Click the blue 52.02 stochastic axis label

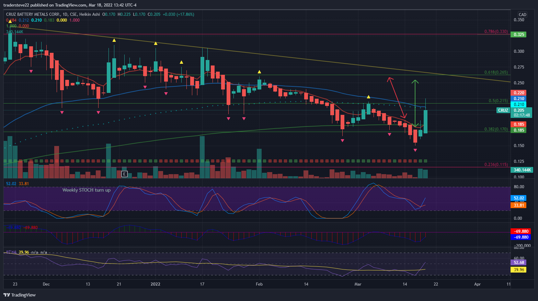(518, 198)
